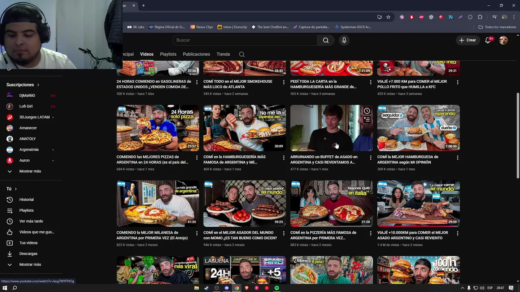Open thumbnail of 24 Horas solo pizza video

(158, 128)
